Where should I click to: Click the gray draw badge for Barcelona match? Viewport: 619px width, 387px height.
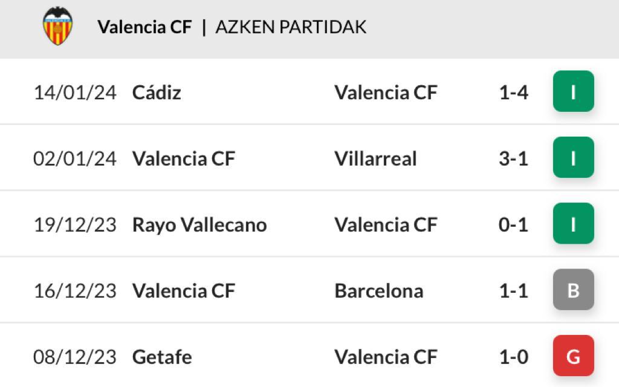573,290
